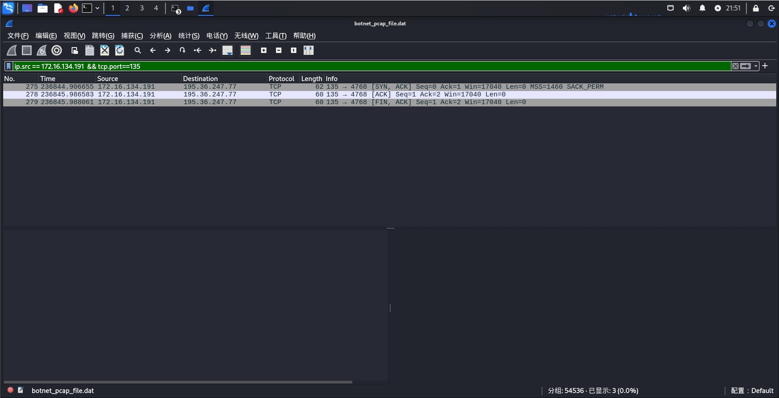
Task: Sort by the Source column header
Action: (x=139, y=79)
